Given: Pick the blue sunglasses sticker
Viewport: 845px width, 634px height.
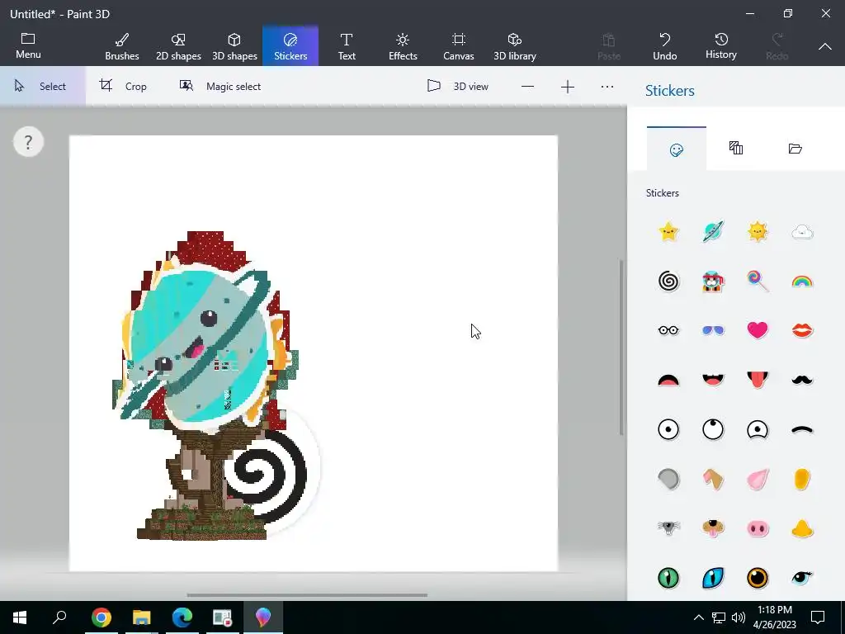Looking at the screenshot, I should pyautogui.click(x=713, y=330).
